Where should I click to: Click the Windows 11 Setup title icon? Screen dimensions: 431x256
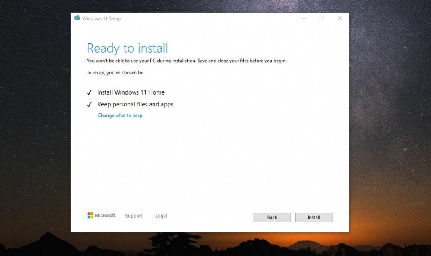click(77, 18)
